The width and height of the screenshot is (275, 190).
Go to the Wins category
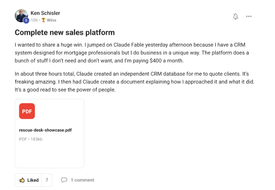tap(51, 20)
